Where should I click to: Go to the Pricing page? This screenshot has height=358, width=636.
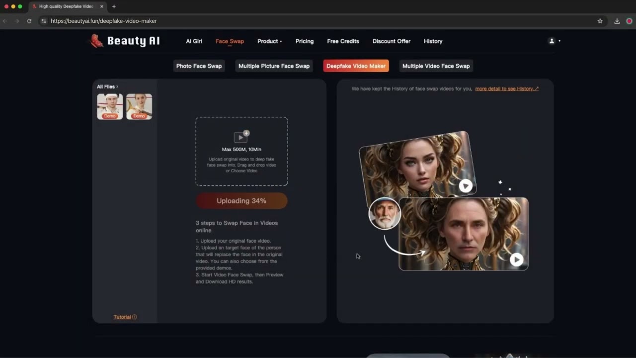305,41
